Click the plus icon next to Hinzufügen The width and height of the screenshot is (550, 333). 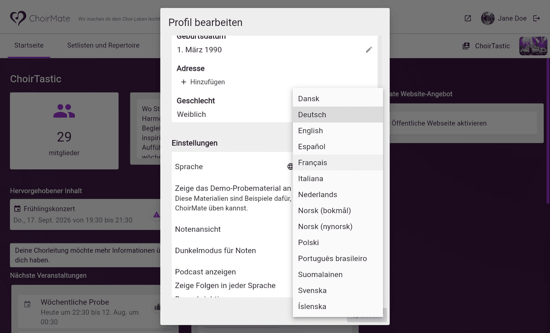184,82
